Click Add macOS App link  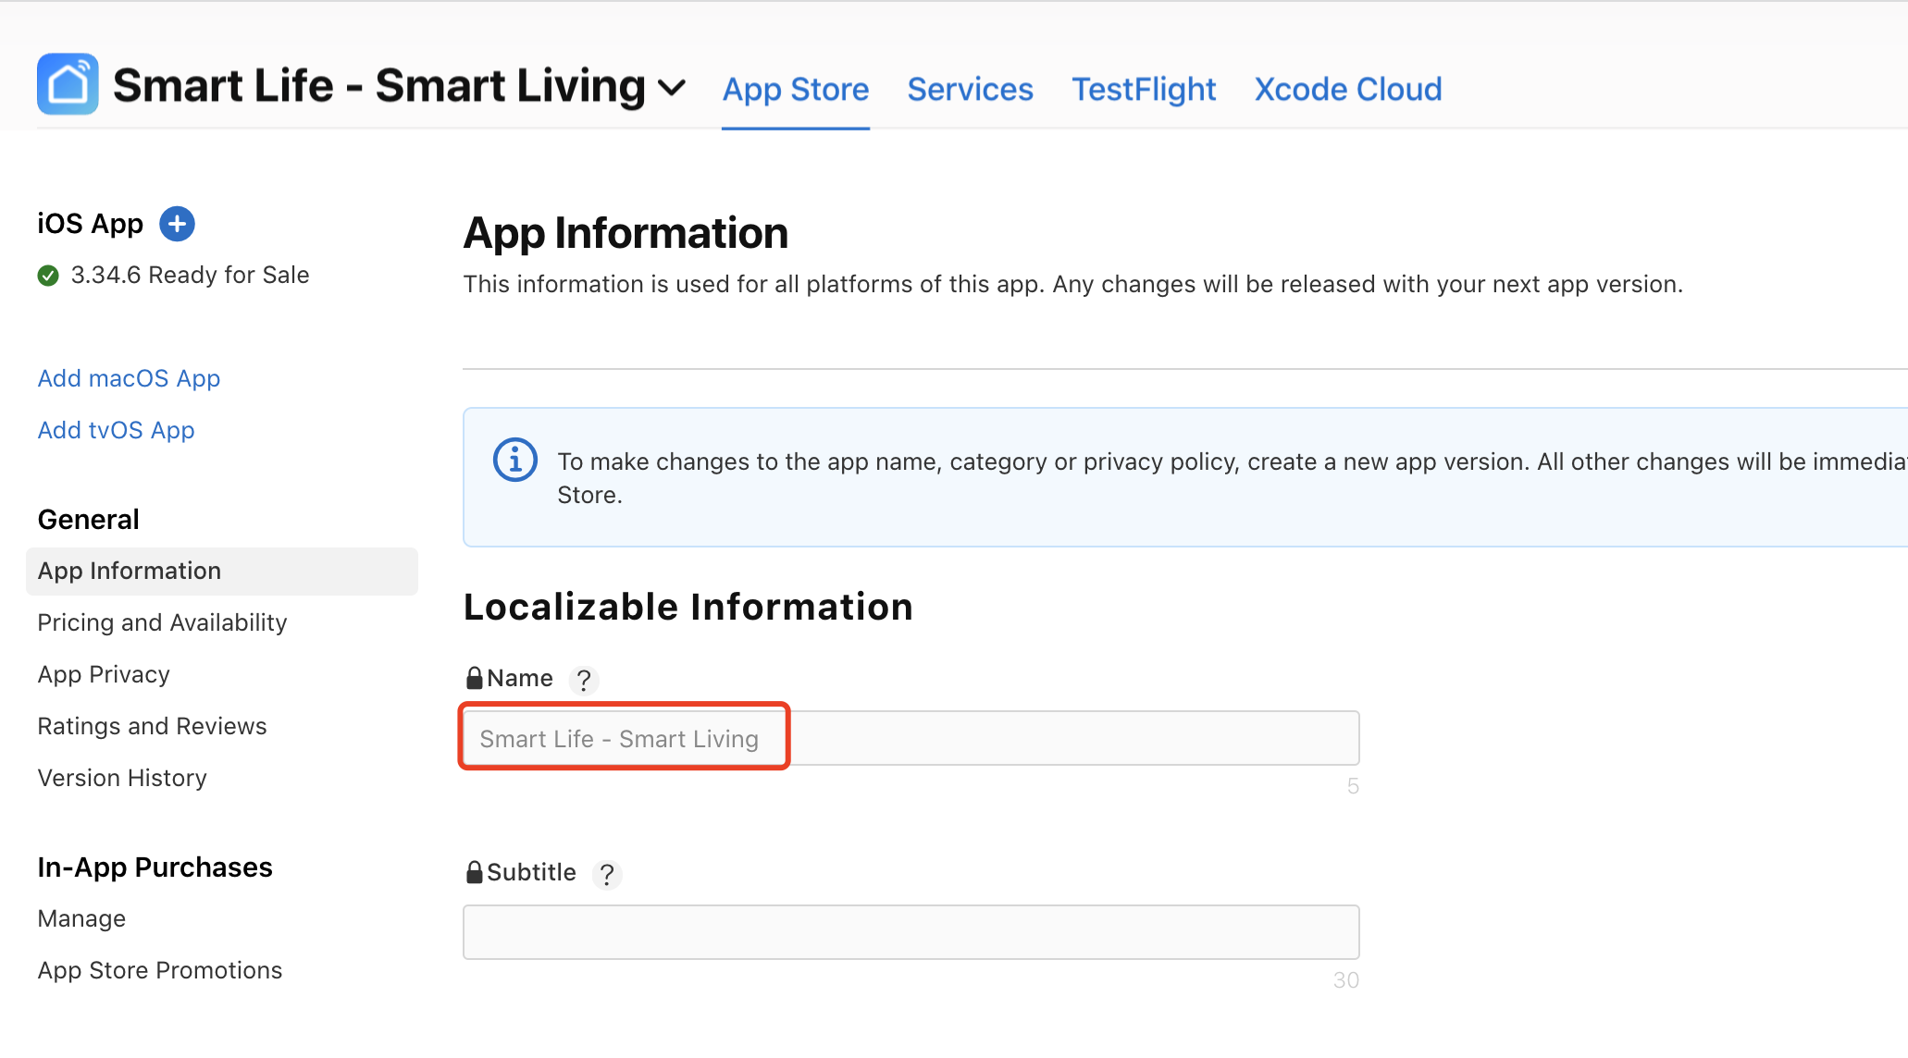(129, 378)
